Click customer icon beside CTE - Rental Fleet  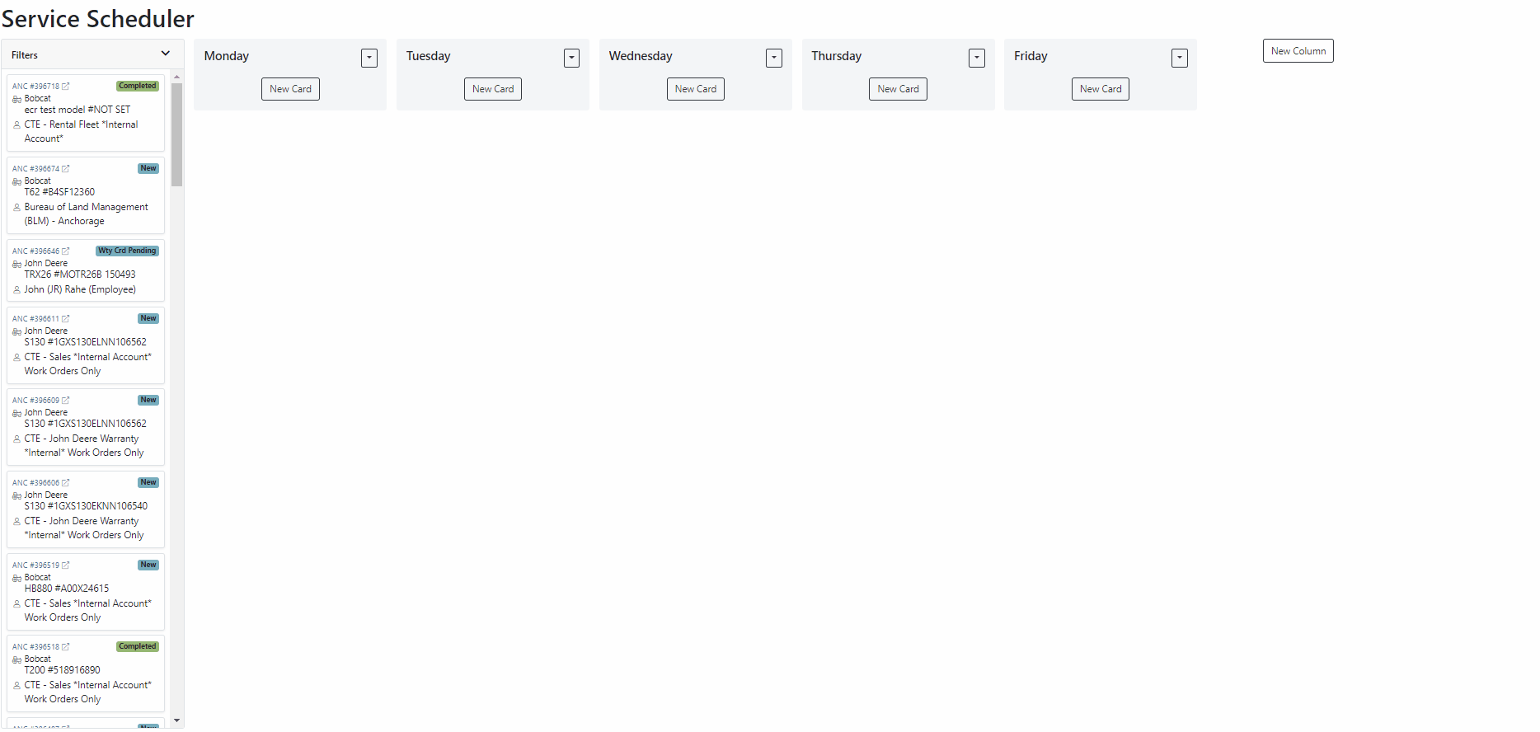coord(16,125)
